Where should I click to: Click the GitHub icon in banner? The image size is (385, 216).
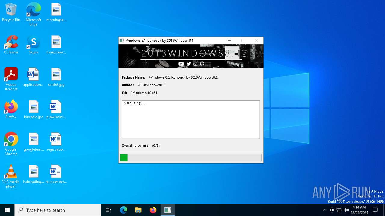tap(202, 64)
